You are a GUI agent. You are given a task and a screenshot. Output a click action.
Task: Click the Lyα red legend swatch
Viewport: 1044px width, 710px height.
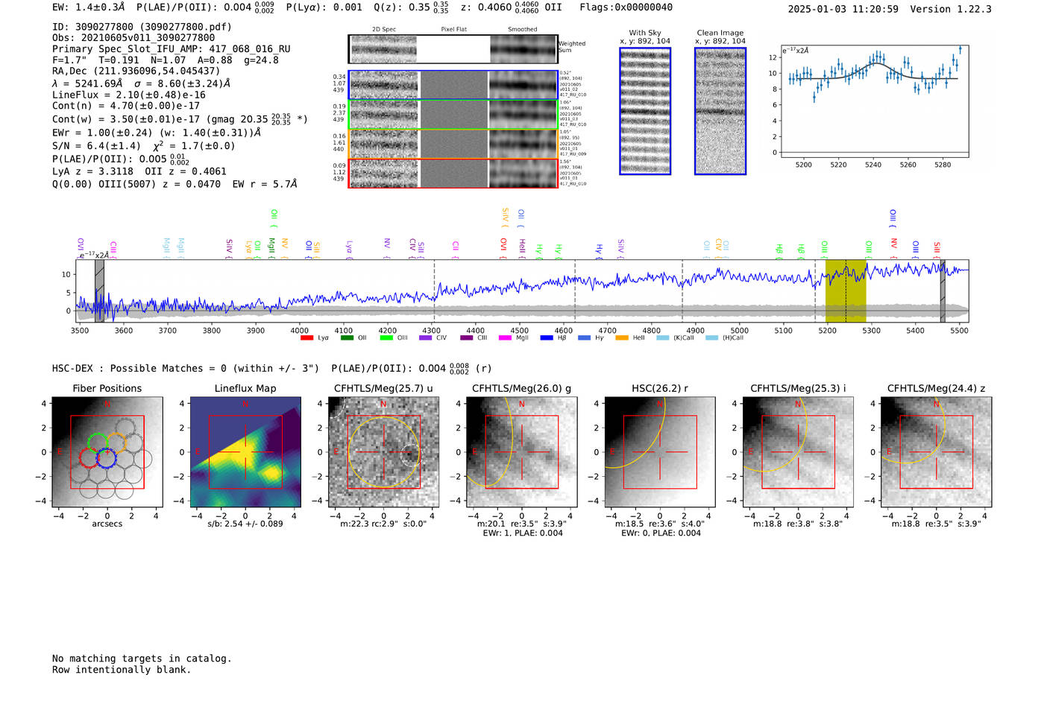306,338
